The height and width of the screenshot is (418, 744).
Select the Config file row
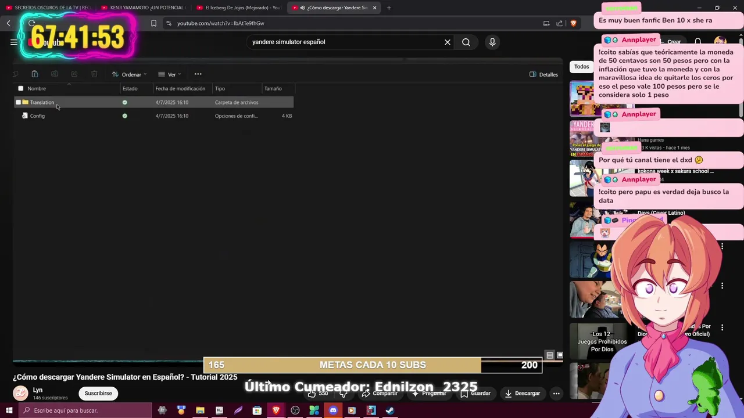coord(154,116)
